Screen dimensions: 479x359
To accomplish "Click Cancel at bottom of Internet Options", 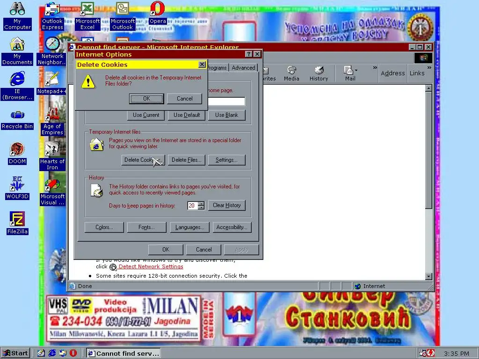I will click(203, 250).
